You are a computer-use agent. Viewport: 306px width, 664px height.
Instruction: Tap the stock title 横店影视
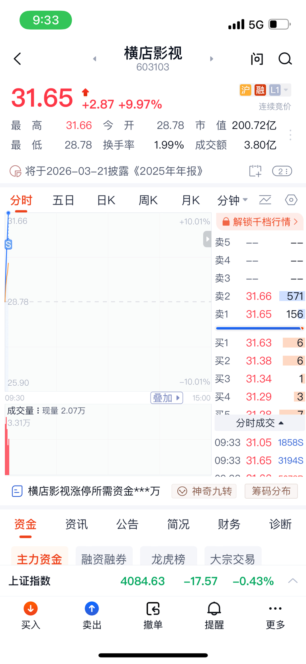click(x=153, y=53)
